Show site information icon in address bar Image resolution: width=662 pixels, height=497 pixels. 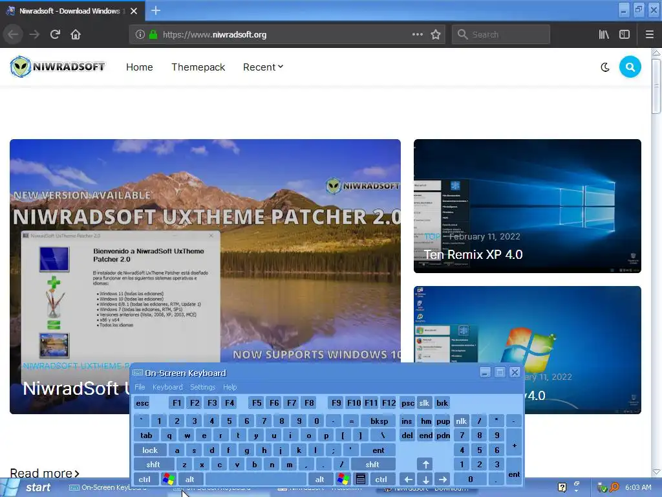point(140,35)
